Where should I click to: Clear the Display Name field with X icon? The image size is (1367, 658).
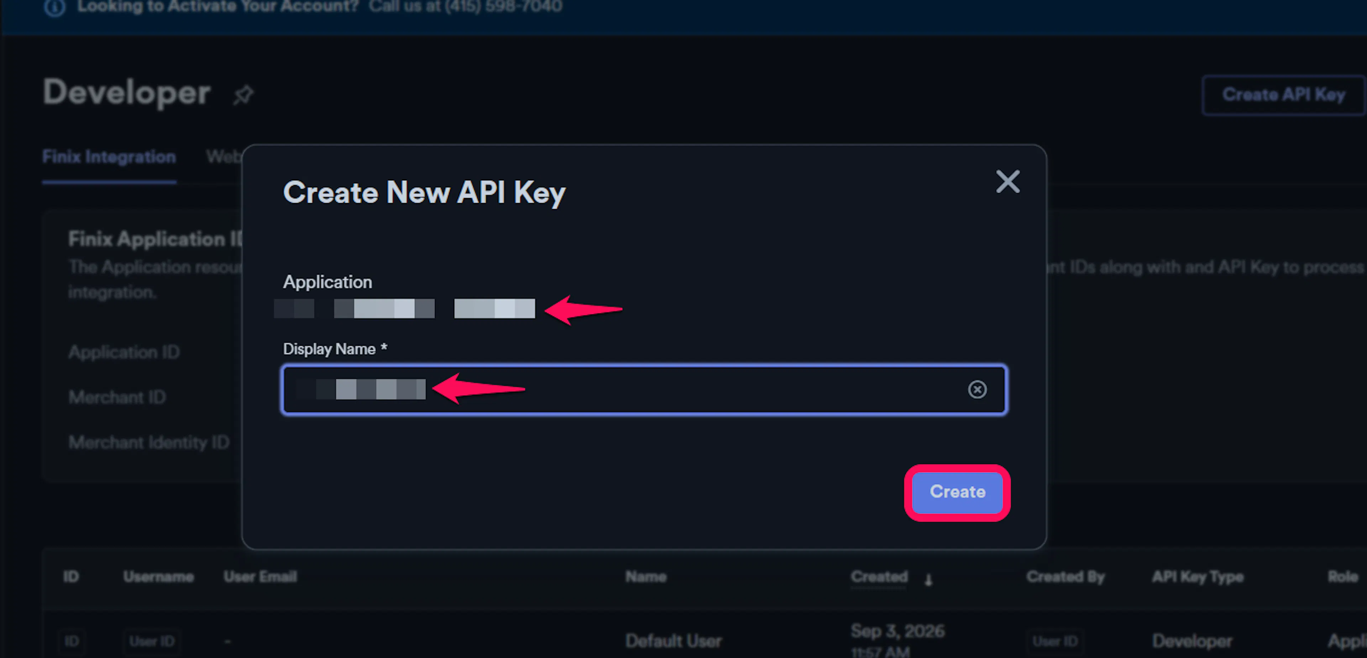click(977, 389)
